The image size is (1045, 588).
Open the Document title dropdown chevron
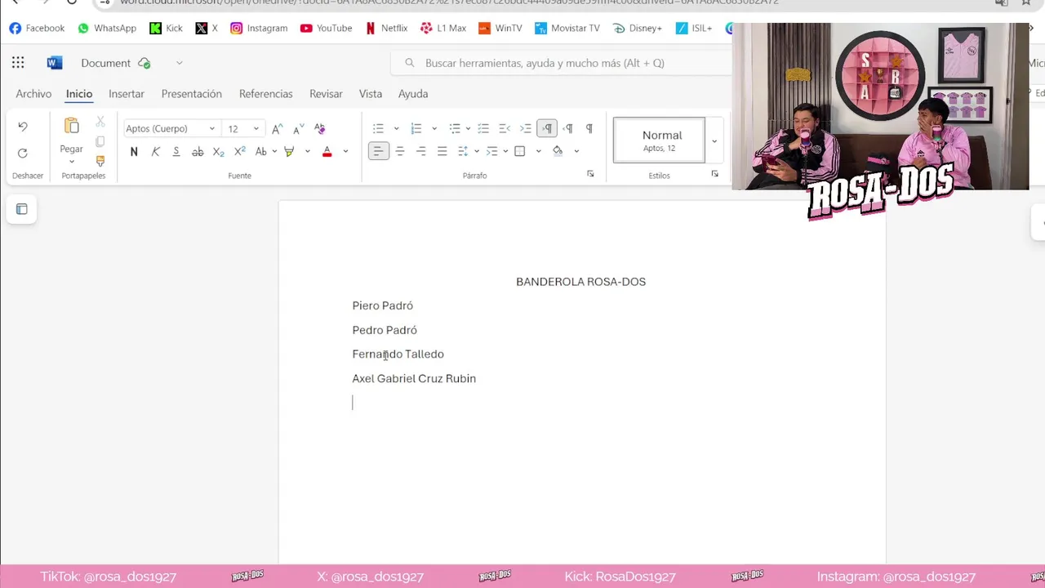click(179, 63)
